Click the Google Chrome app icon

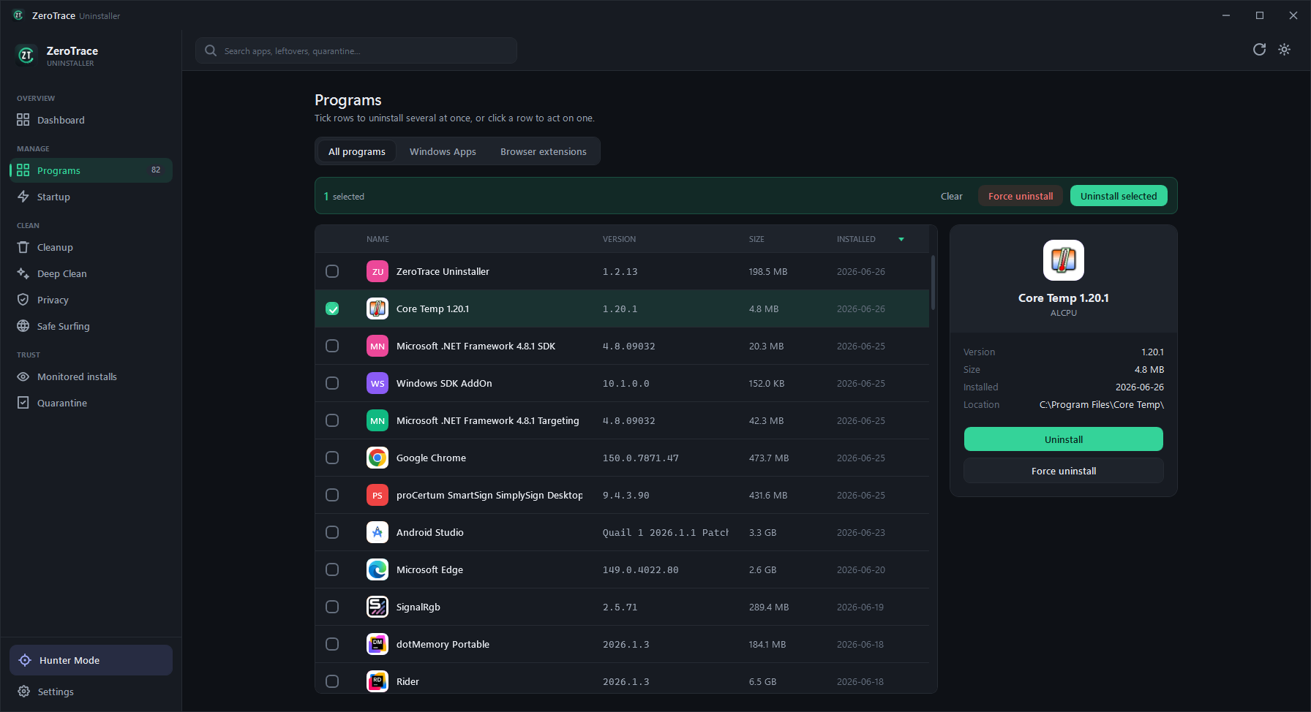[377, 458]
